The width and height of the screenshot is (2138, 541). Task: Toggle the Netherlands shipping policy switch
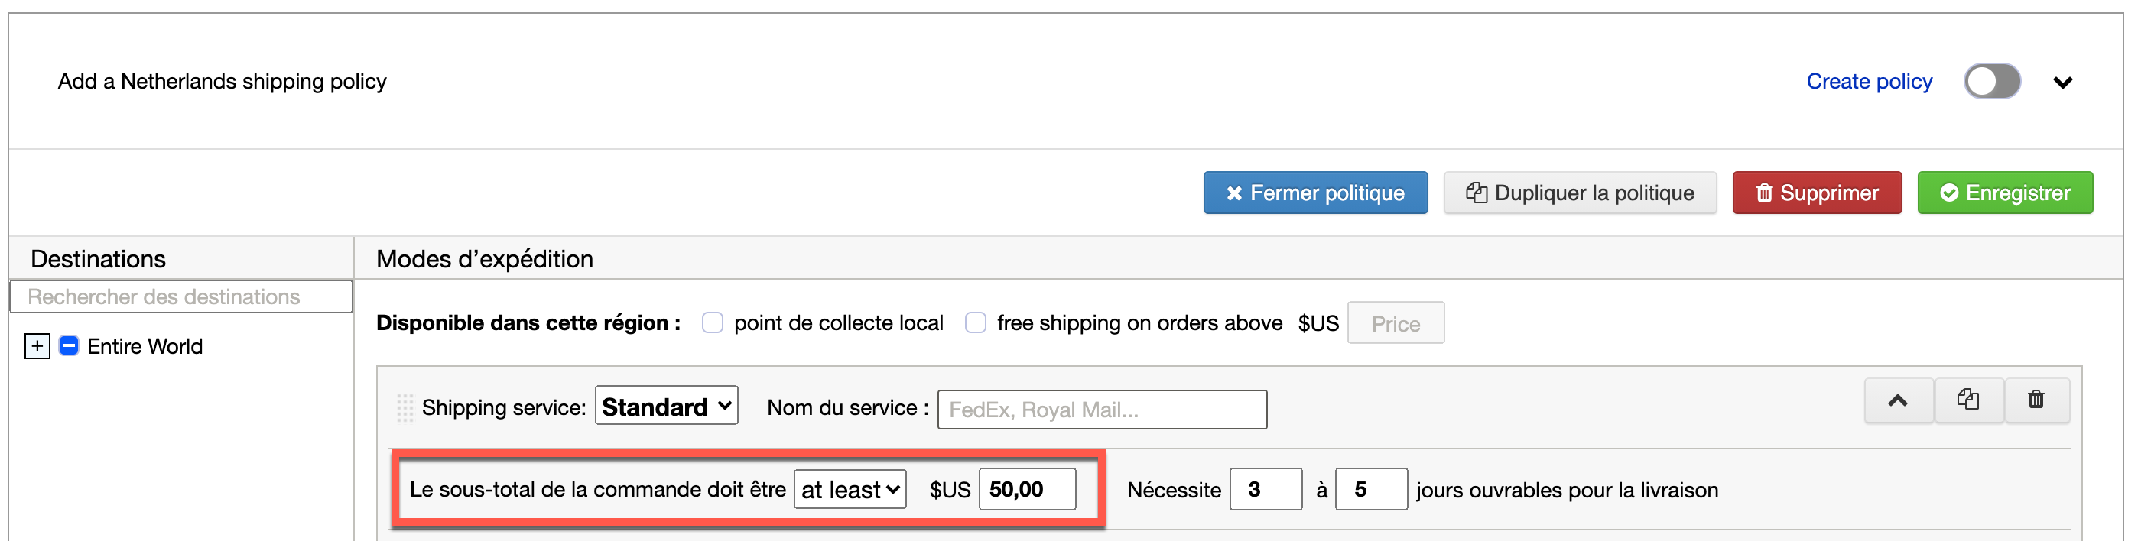click(1991, 81)
